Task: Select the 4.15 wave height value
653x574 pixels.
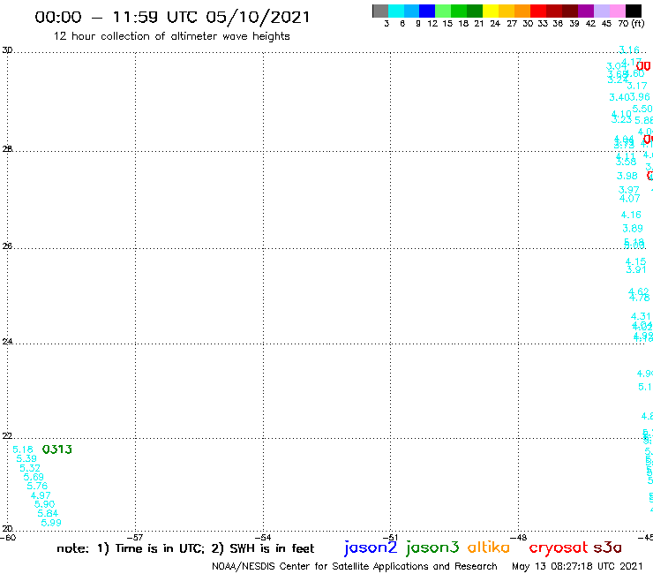Action: pyautogui.click(x=635, y=261)
